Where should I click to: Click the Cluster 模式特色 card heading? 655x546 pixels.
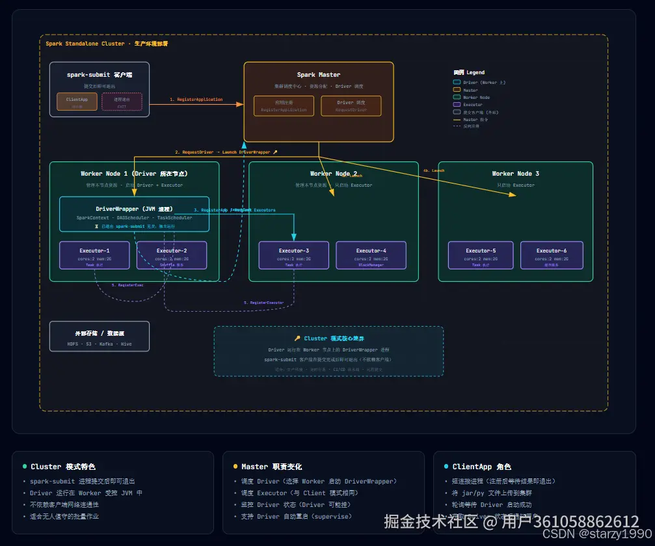coord(63,467)
